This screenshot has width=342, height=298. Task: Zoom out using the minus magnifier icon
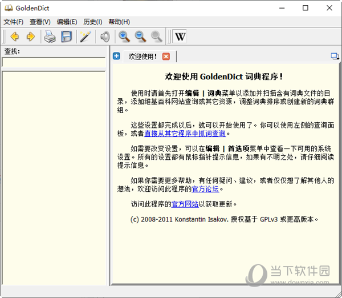coord(140,37)
